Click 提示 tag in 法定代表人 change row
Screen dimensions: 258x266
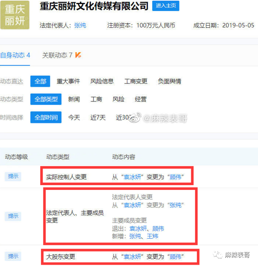coord(13,216)
